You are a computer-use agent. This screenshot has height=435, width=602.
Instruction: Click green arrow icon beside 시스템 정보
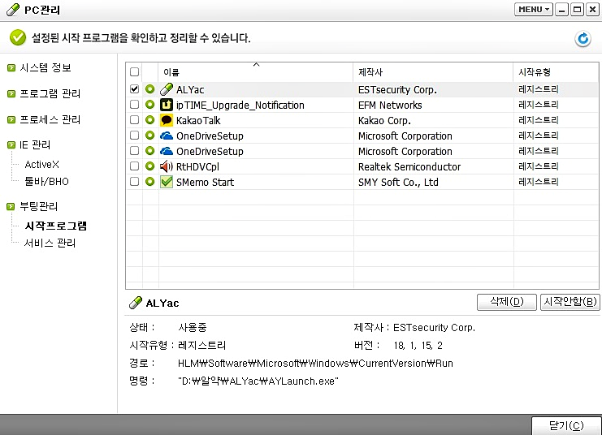point(11,68)
